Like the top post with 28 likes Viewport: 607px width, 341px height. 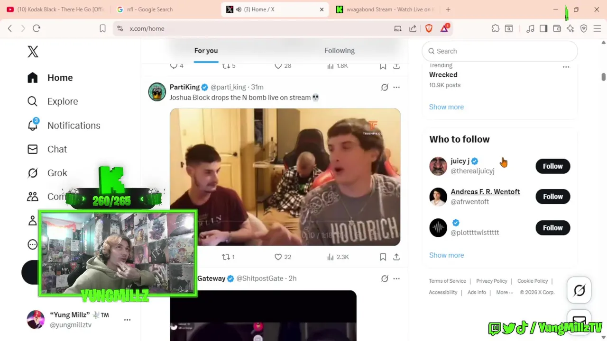283,66
